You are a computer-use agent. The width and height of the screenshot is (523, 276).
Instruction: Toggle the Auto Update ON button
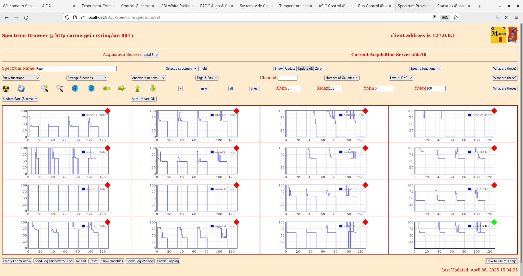pos(144,99)
